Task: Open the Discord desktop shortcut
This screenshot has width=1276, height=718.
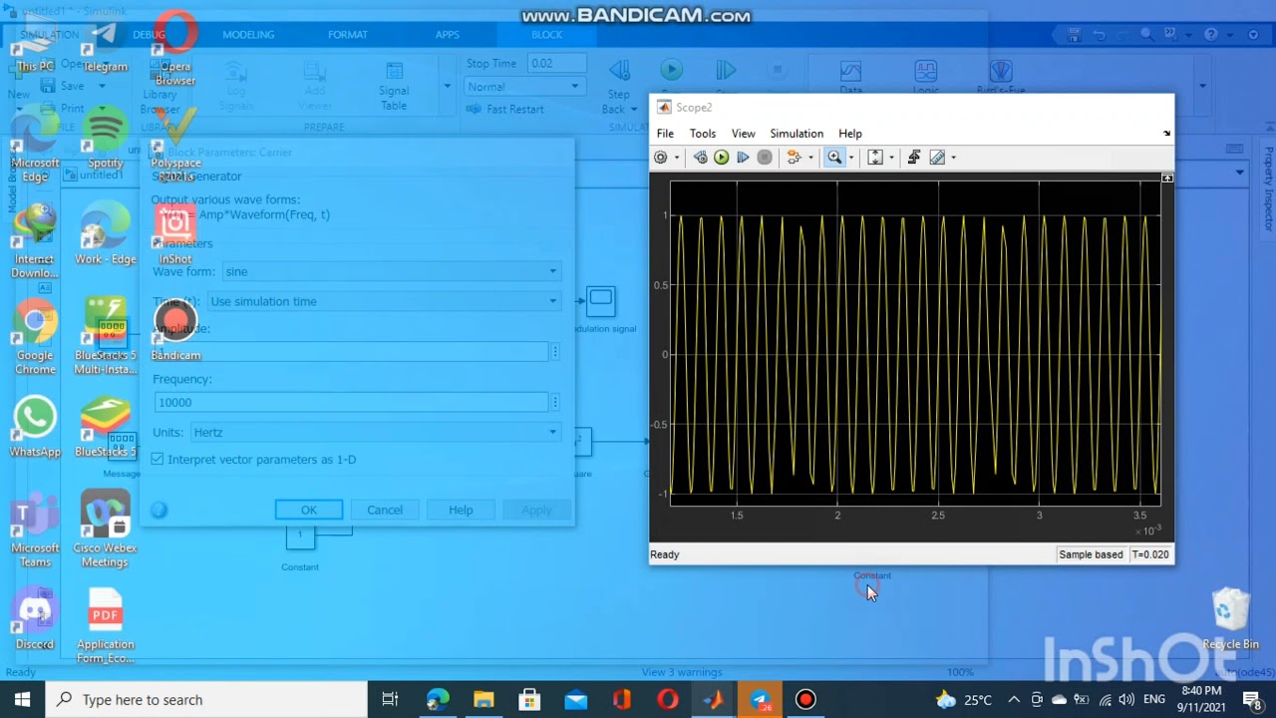Action: tap(35, 620)
